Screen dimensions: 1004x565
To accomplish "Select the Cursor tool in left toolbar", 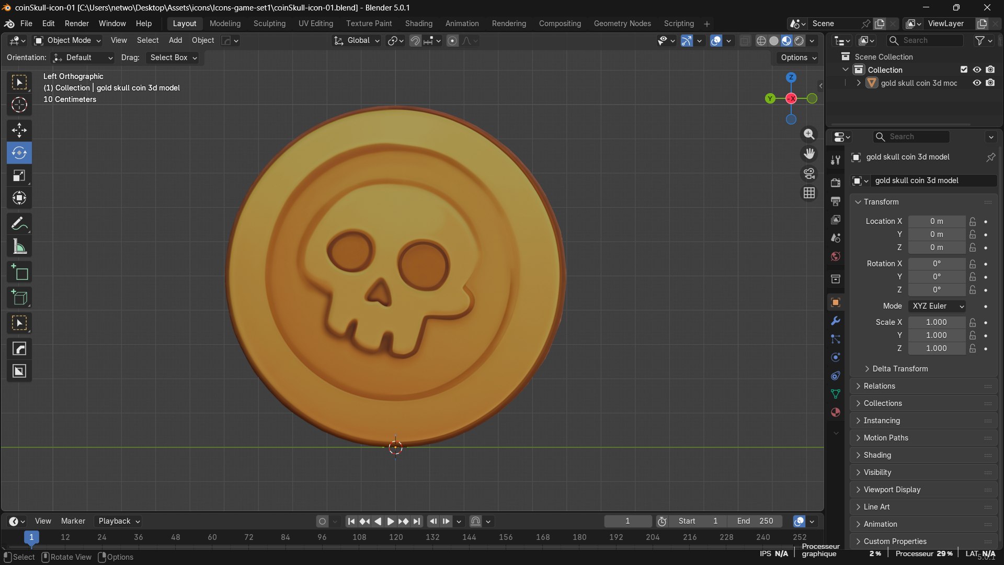I will (x=19, y=105).
